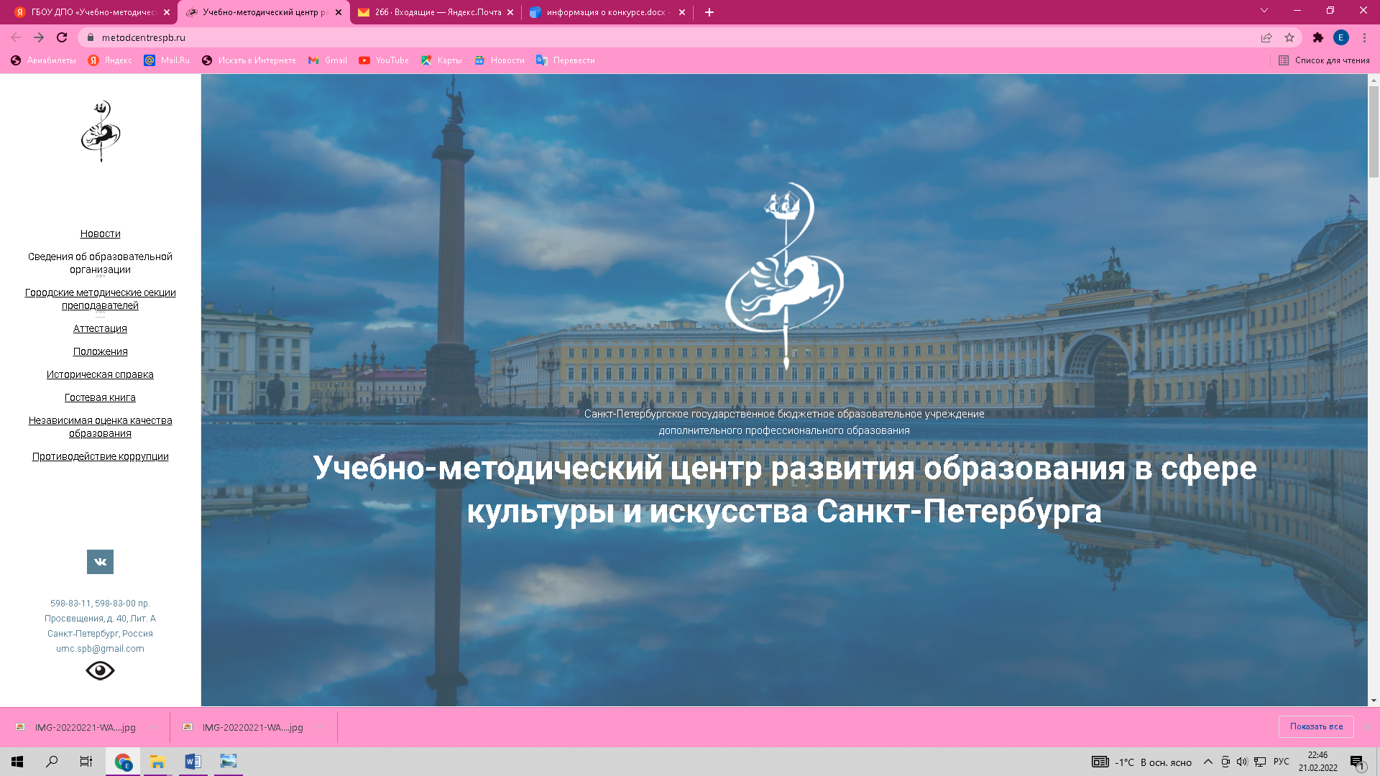Go forward with the browser forward arrow
The image size is (1380, 776).
(39, 37)
